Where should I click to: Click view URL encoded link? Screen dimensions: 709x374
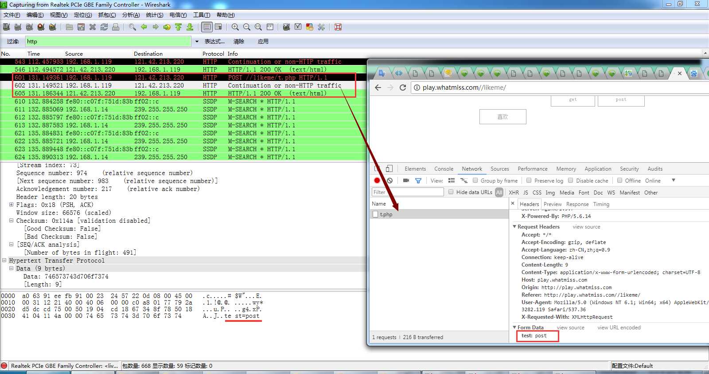[x=619, y=328]
